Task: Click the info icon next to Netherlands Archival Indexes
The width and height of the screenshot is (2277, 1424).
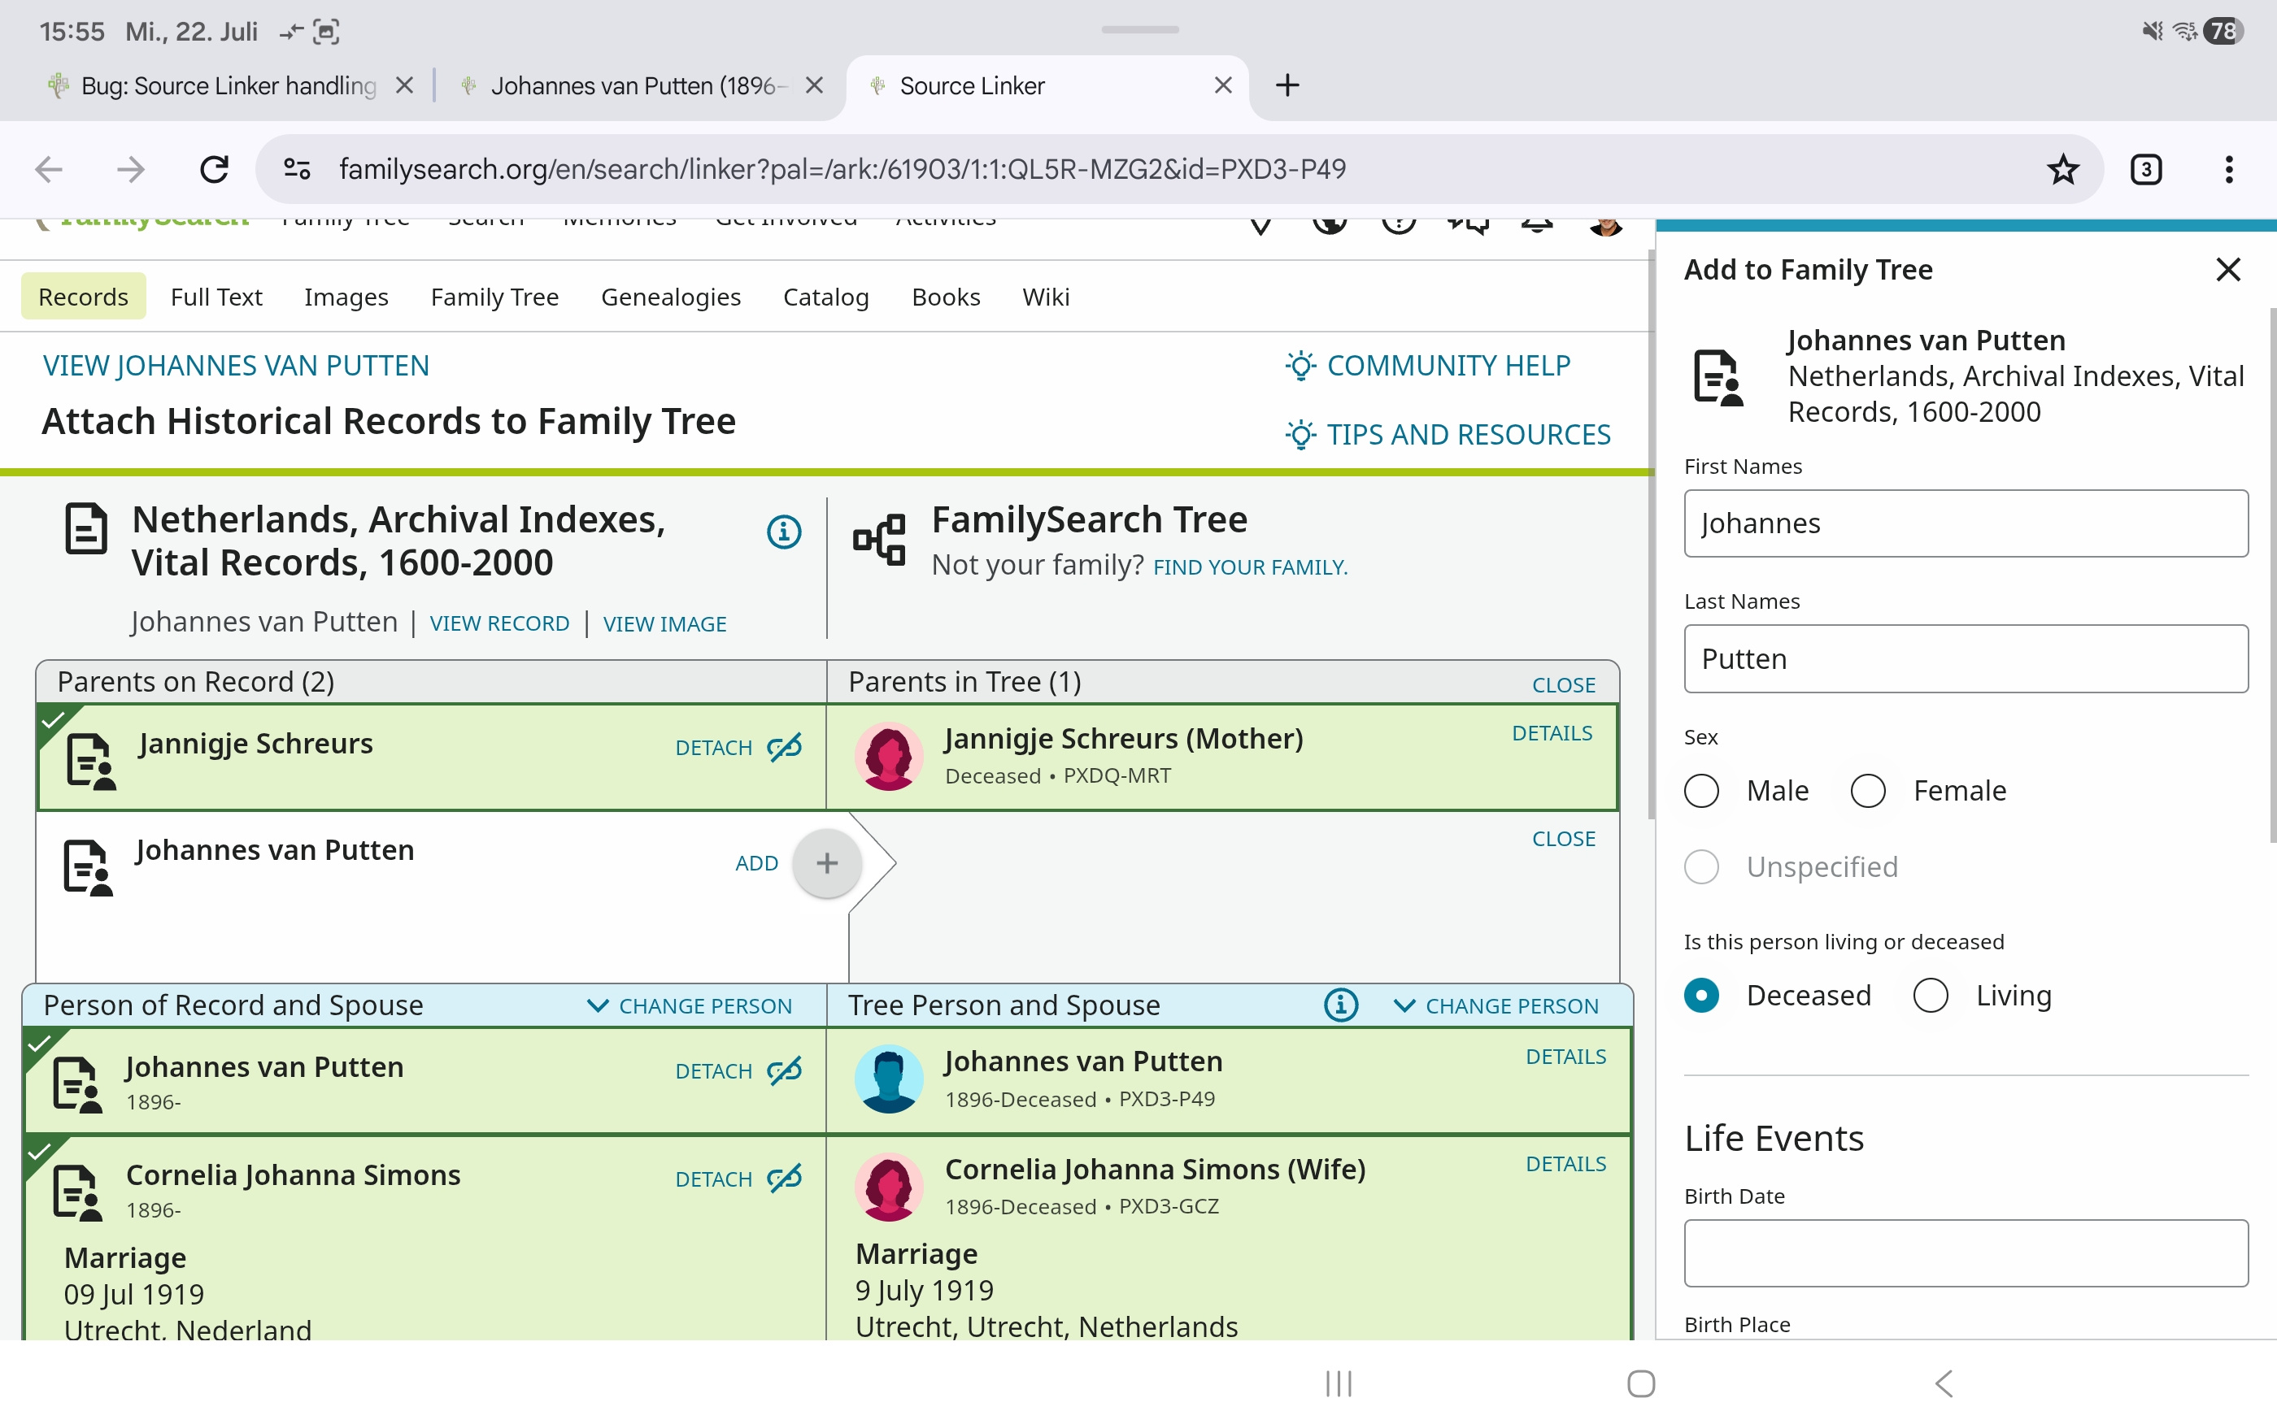Action: (x=784, y=532)
